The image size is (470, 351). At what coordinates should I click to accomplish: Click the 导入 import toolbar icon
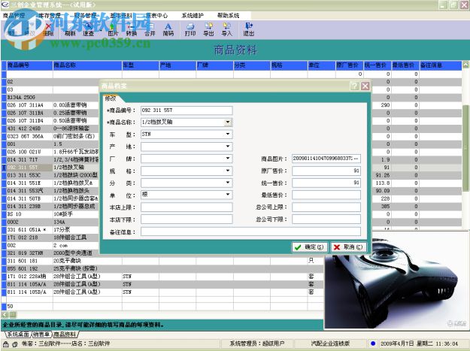(x=227, y=29)
